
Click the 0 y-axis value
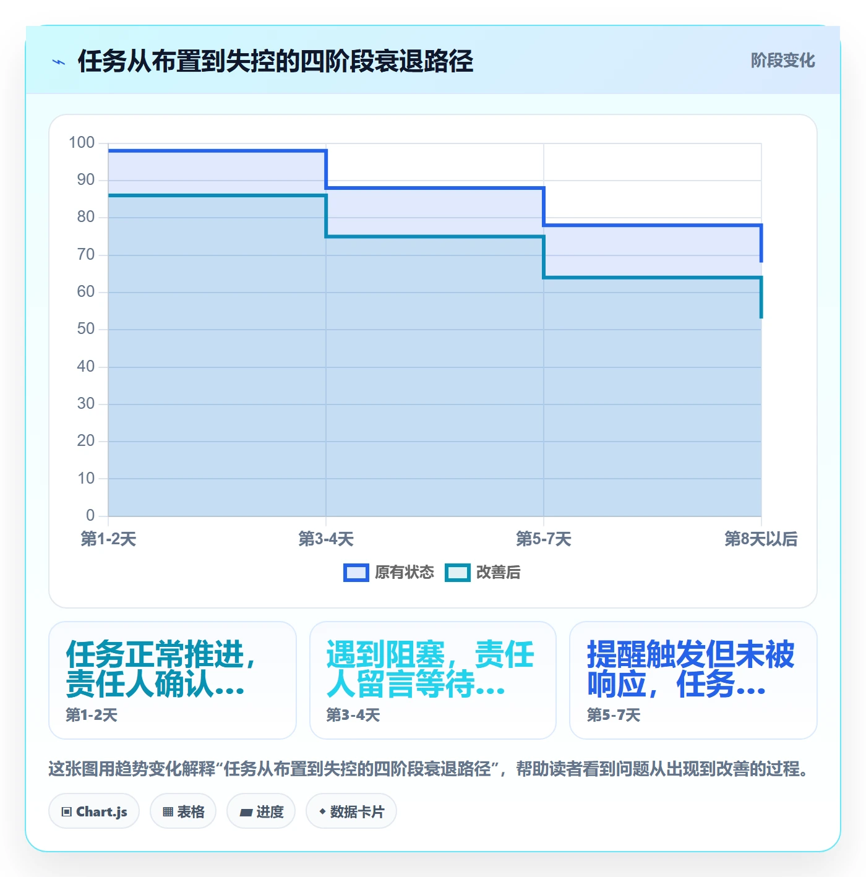[x=90, y=515]
